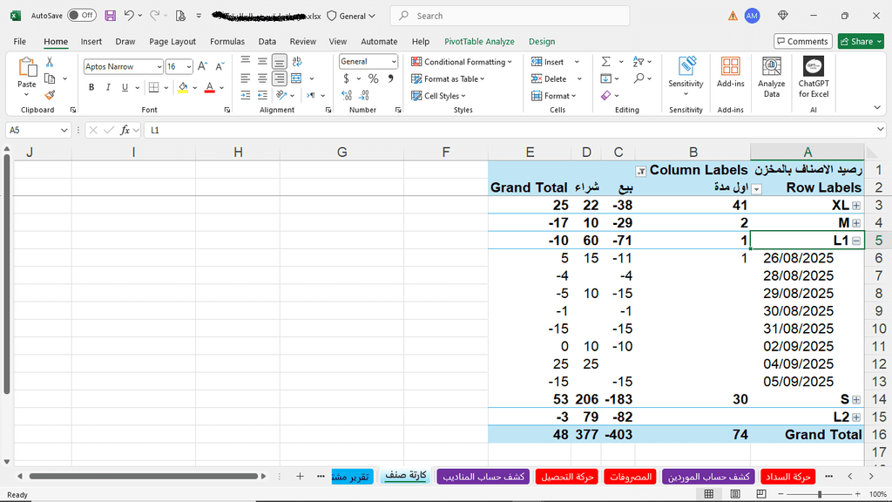
Task: Click the Merge & Center icon
Action: 297,78
